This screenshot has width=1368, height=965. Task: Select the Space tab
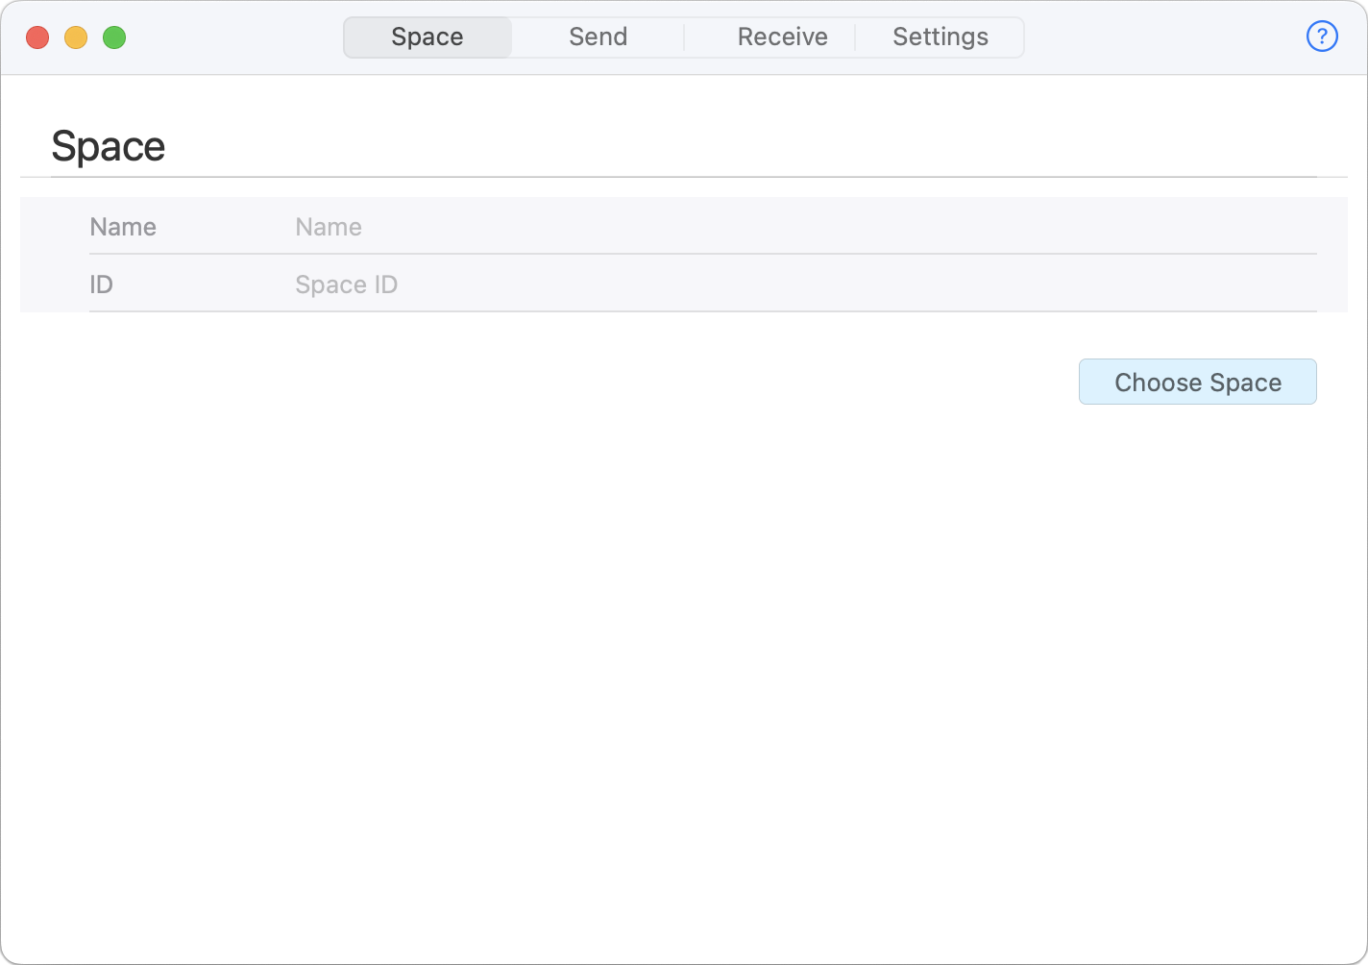(427, 37)
